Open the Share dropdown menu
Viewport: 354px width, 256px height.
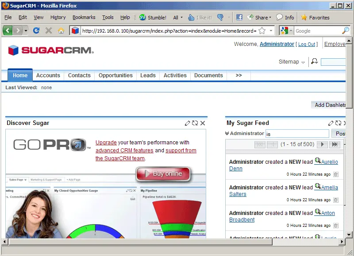tap(259, 17)
